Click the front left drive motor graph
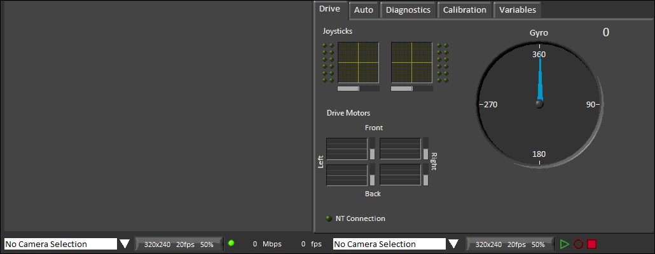 pos(347,149)
